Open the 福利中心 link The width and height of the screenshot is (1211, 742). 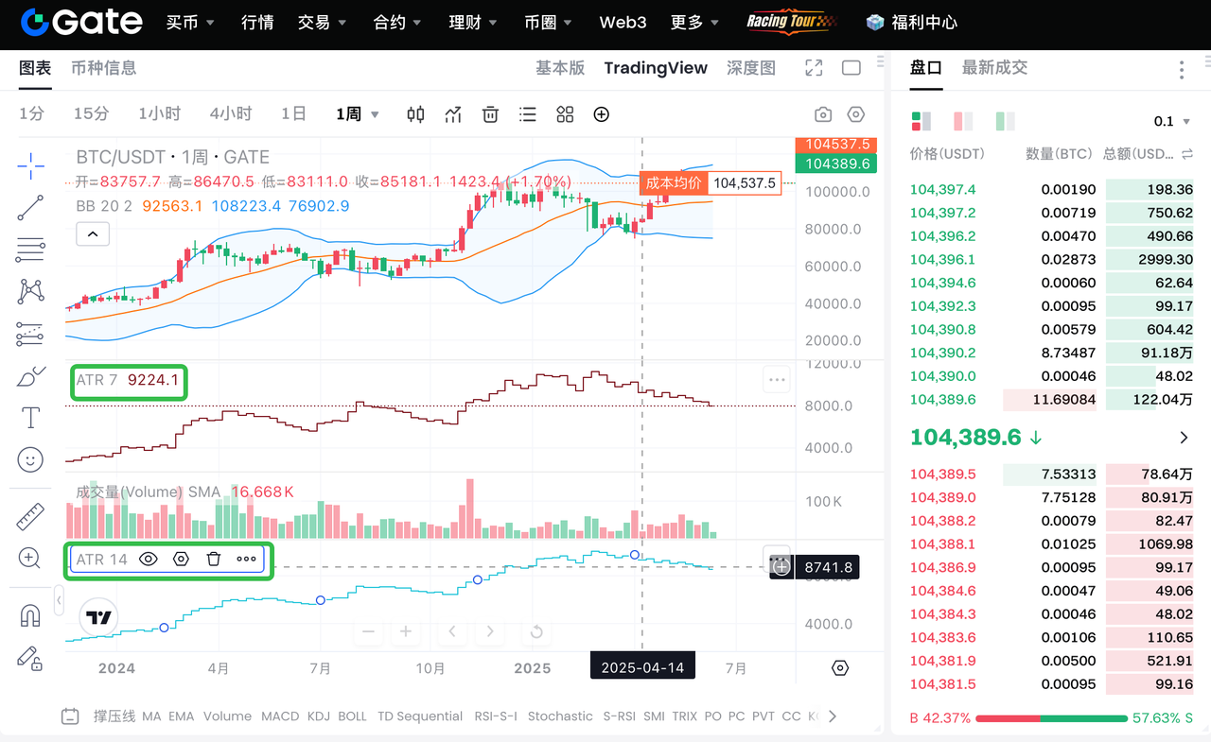(912, 22)
